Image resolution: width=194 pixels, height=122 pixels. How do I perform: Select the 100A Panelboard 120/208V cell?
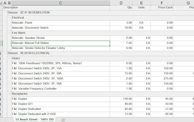pos(60,63)
